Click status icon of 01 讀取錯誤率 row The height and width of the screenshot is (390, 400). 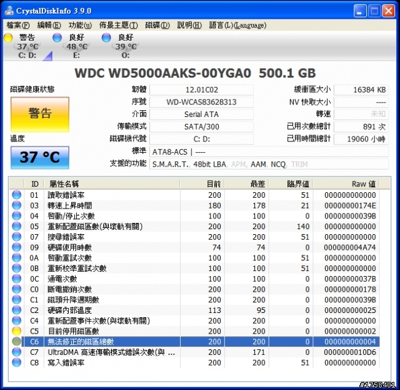coord(17,195)
